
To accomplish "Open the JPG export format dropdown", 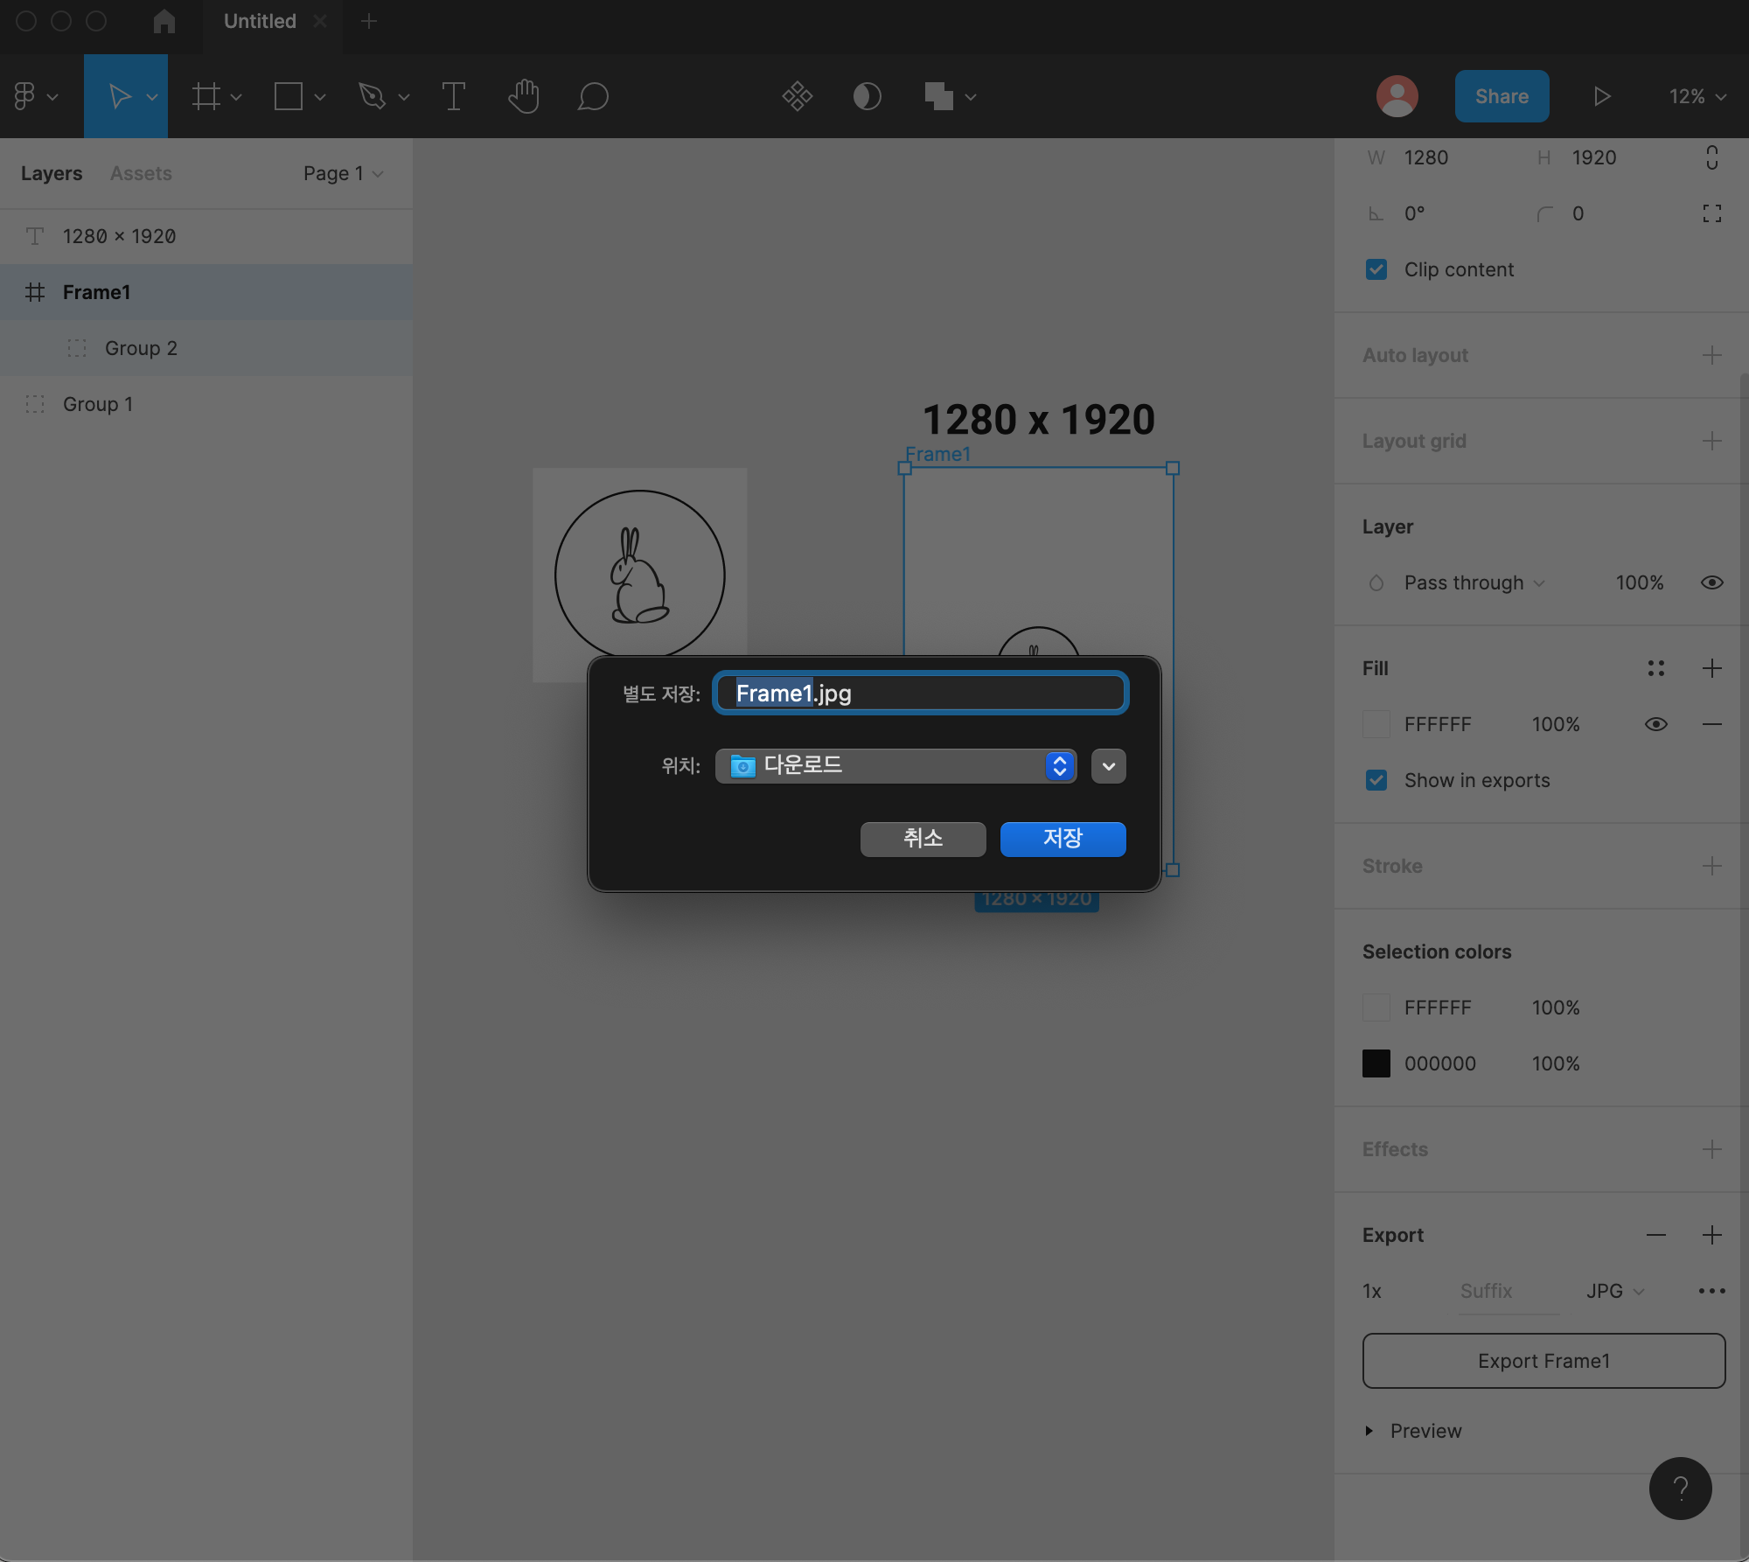I will pos(1614,1291).
